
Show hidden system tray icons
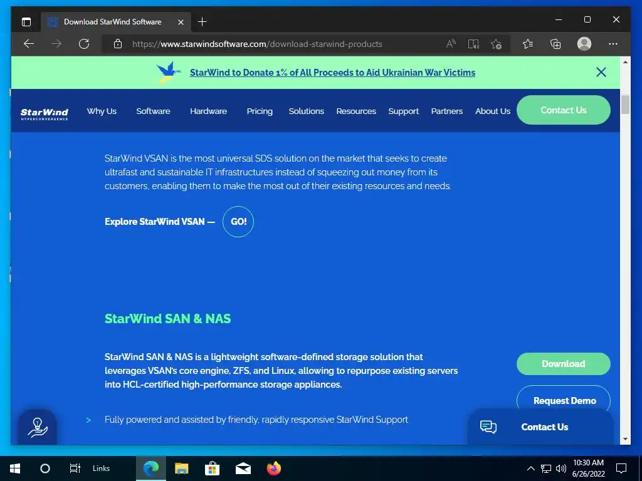coord(530,468)
